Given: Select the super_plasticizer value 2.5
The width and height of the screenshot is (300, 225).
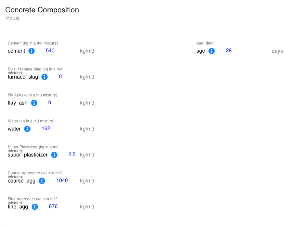Looking at the screenshot, I should [72, 155].
